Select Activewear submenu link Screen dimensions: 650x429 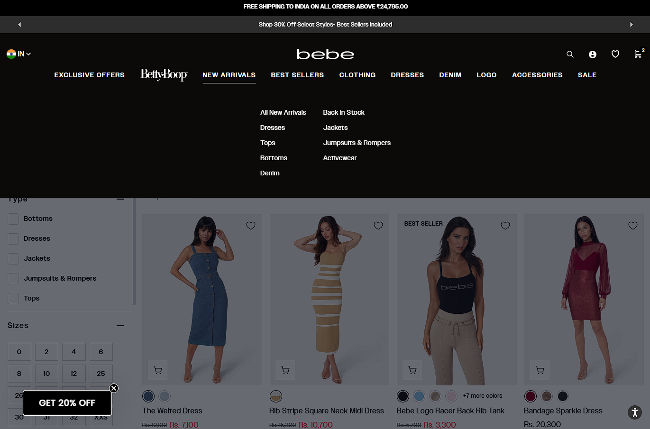(x=340, y=158)
